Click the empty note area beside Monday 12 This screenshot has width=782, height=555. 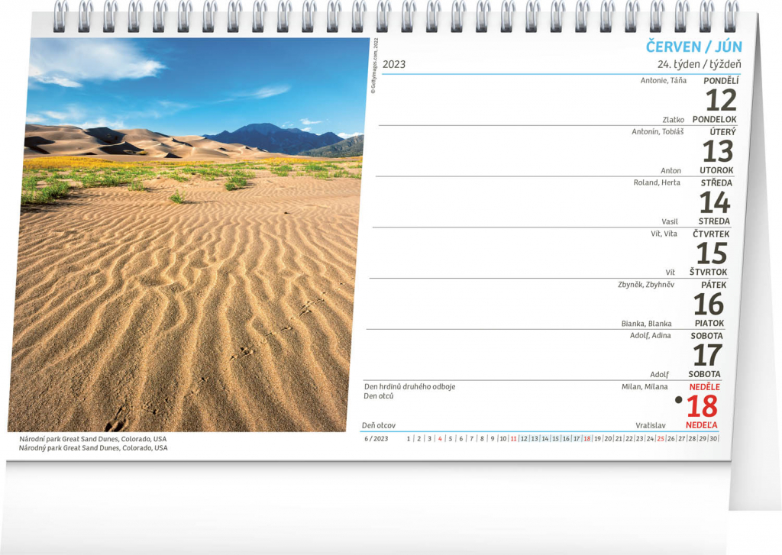coord(509,100)
